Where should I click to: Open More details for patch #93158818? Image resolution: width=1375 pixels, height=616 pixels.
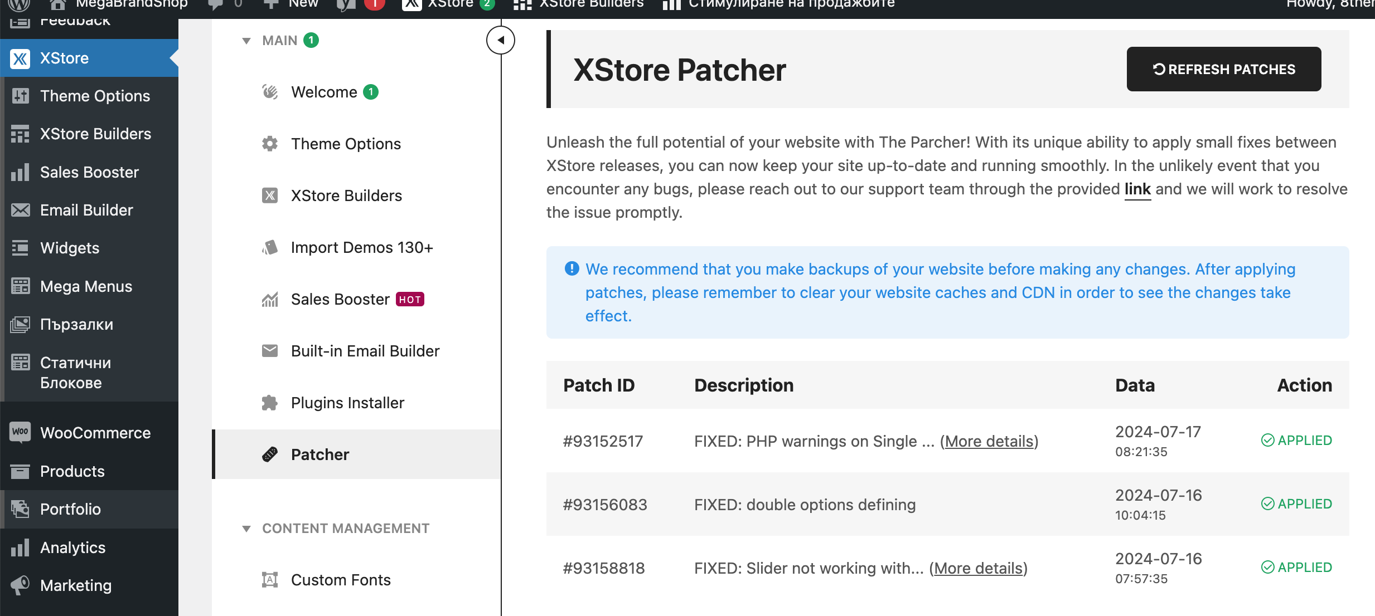tap(978, 568)
